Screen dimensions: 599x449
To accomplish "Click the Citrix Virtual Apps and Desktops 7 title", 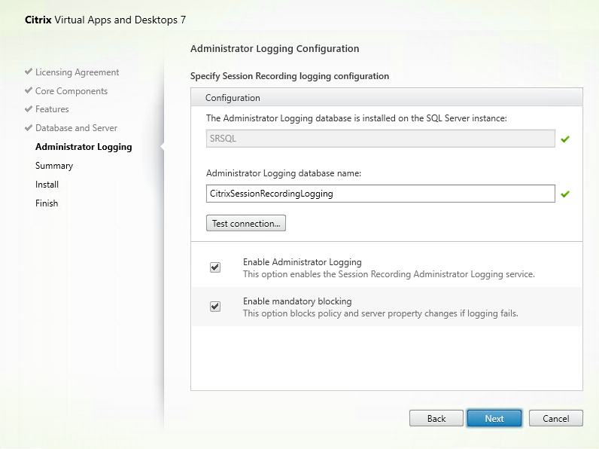I will tap(100, 19).
